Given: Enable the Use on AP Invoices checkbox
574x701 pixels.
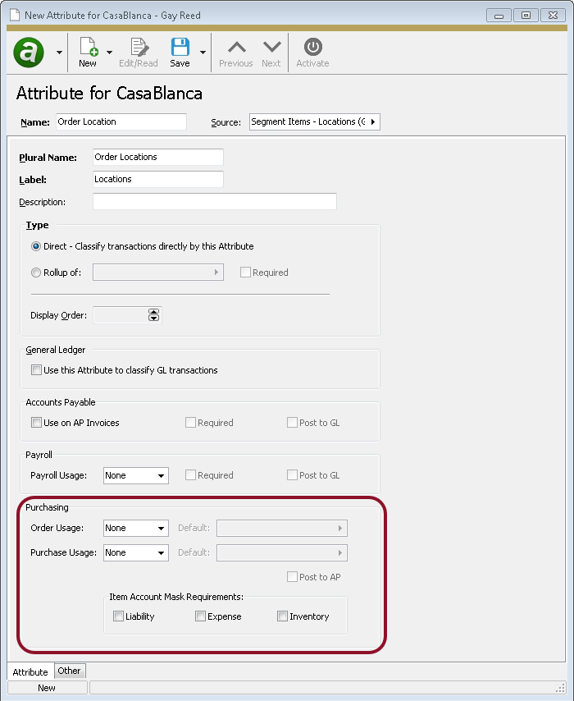Looking at the screenshot, I should (x=37, y=422).
